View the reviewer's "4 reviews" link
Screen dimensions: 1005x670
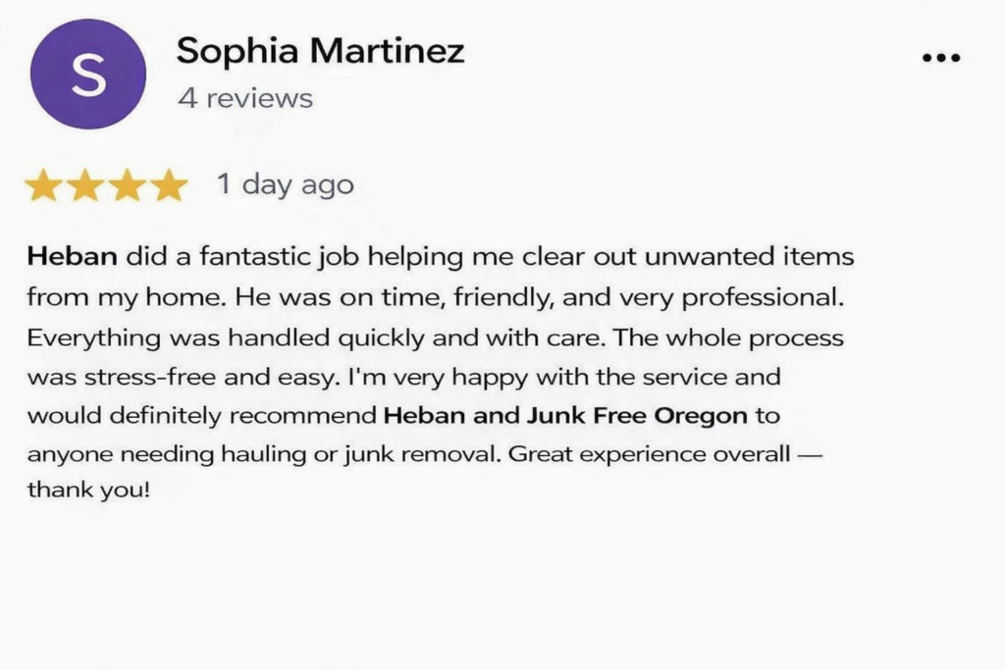245,99
